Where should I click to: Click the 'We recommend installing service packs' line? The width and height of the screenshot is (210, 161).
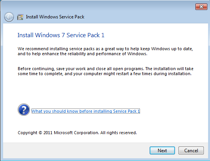(x=105, y=49)
